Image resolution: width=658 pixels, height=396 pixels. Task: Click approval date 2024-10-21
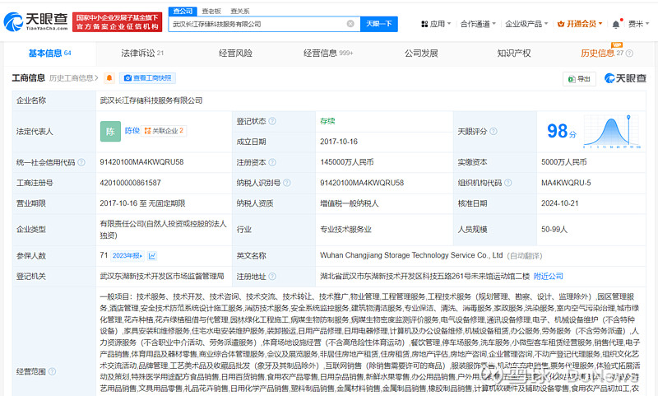560,203
